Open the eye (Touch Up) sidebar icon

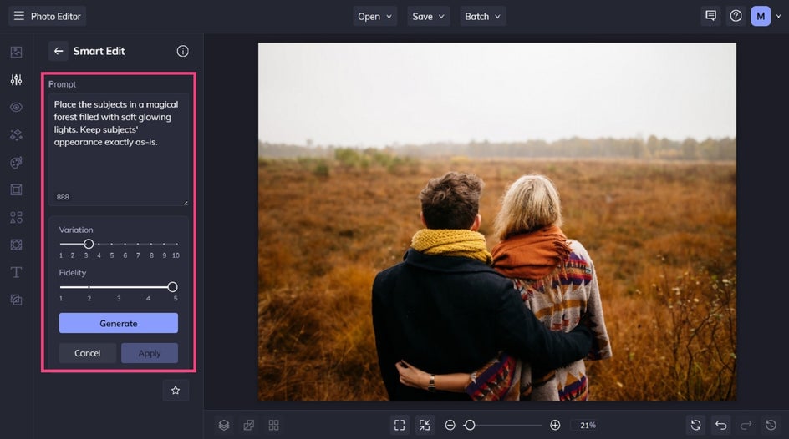16,108
